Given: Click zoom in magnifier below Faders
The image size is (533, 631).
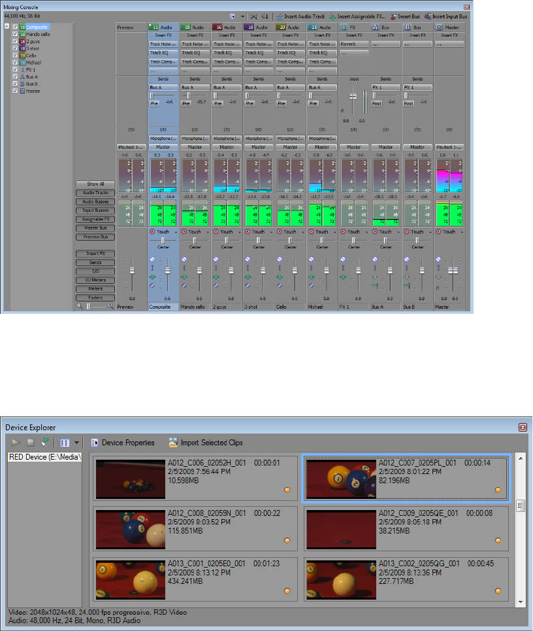Looking at the screenshot, I should (110, 306).
